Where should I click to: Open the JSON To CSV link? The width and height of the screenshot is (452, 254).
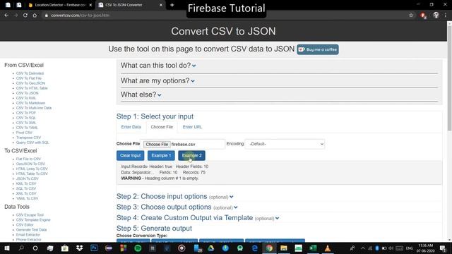click(x=27, y=179)
